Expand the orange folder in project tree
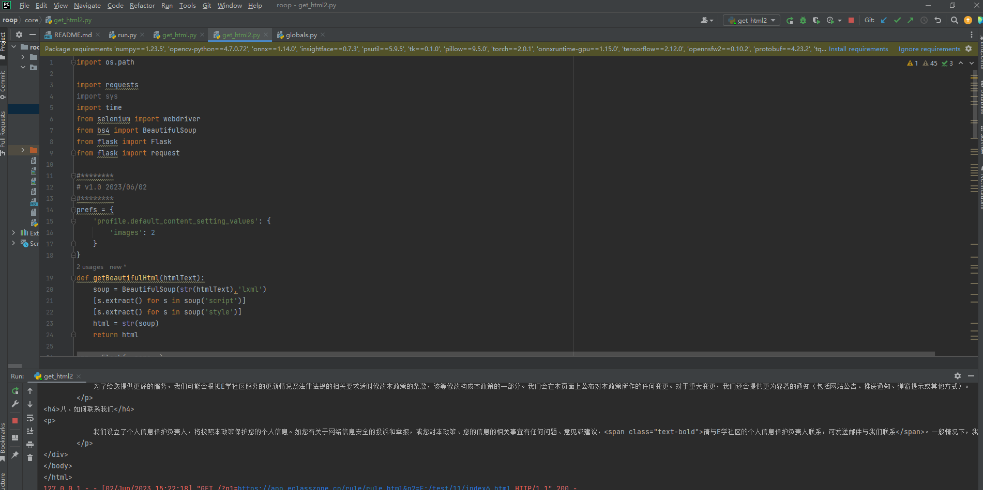983x490 pixels. click(23, 150)
